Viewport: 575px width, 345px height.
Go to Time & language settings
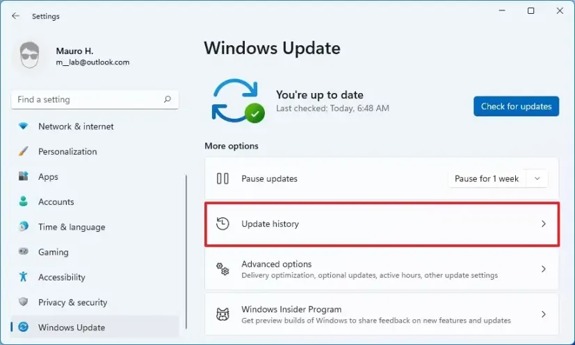71,227
